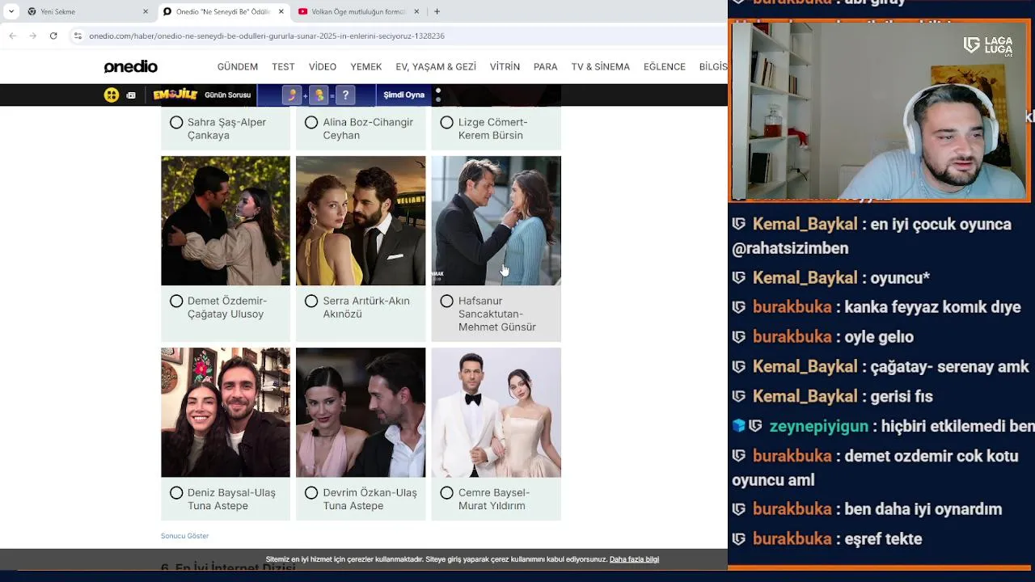The height and width of the screenshot is (582, 1035).
Task: Open the three-dot options beside Şimdi Oyna
Action: click(x=438, y=95)
